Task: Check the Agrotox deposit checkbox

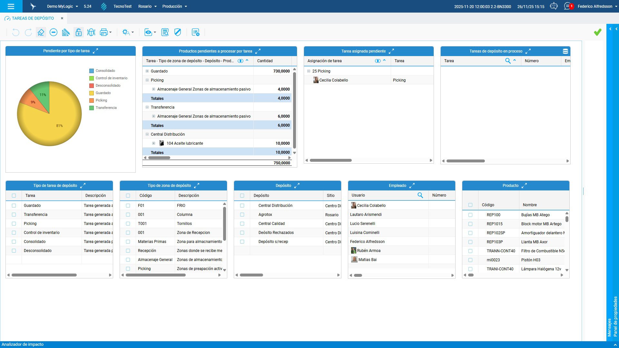Action: point(242,215)
